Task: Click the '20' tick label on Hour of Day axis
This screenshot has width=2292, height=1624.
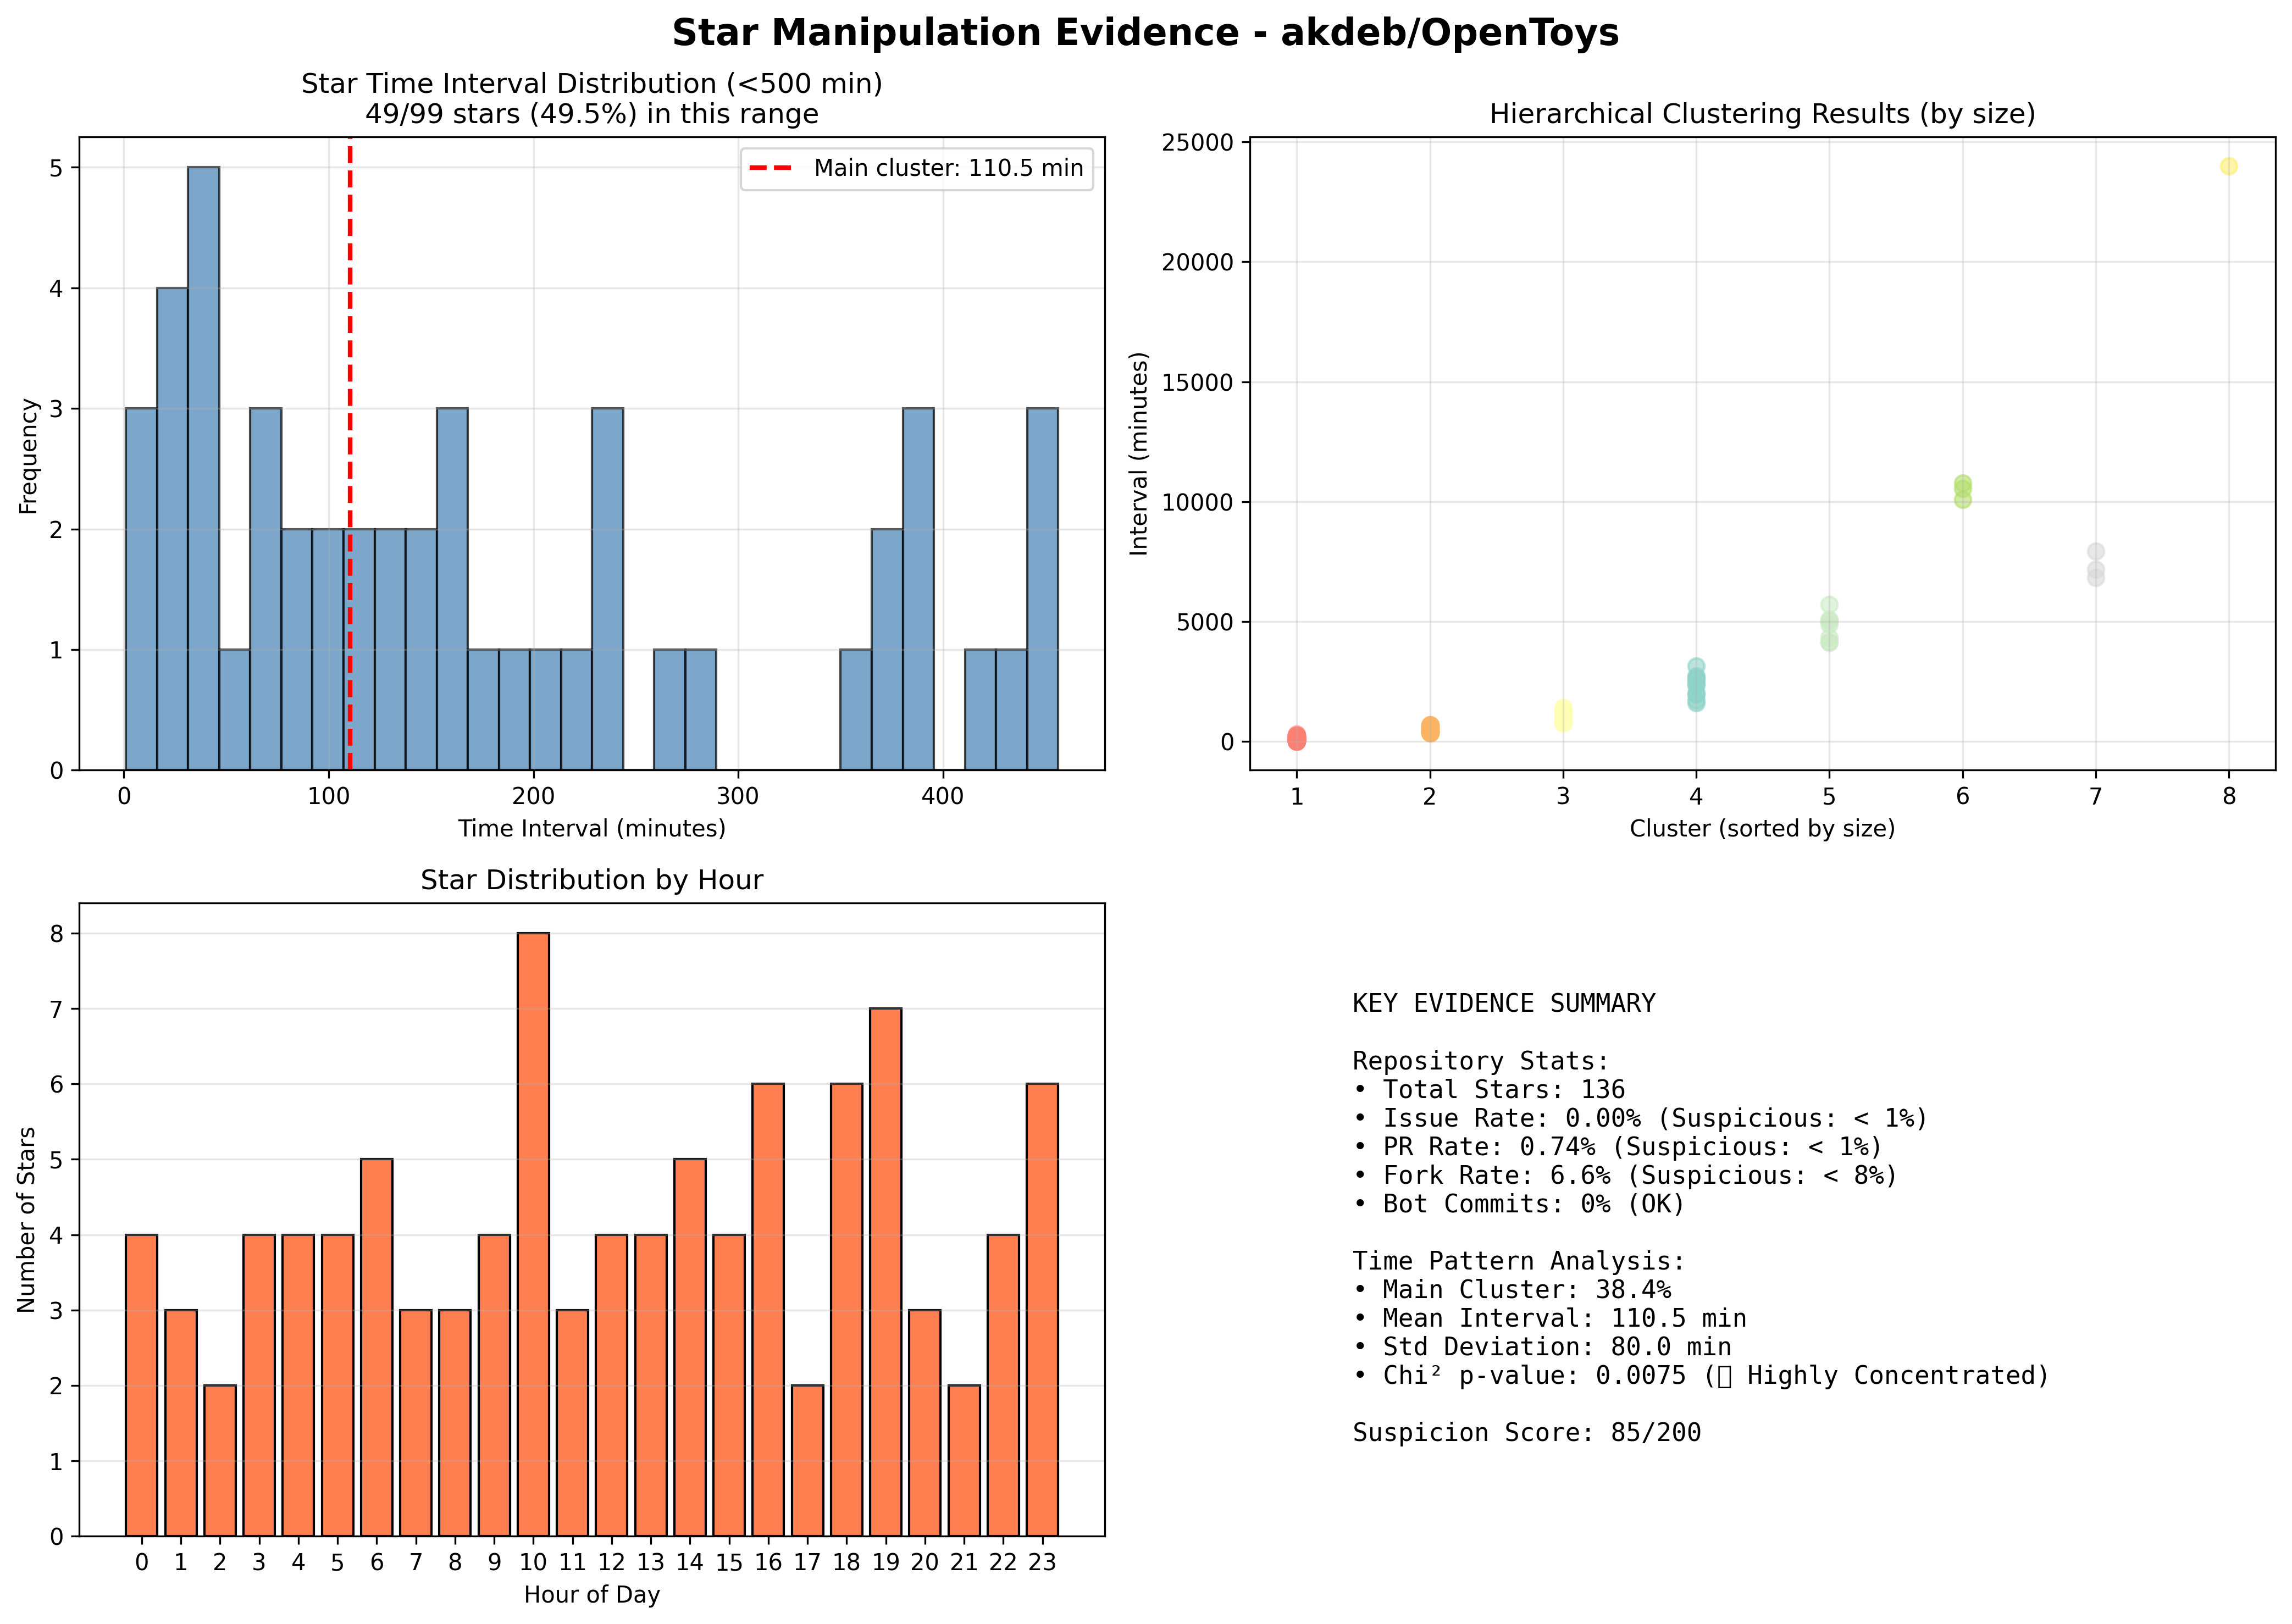Action: [x=925, y=1563]
